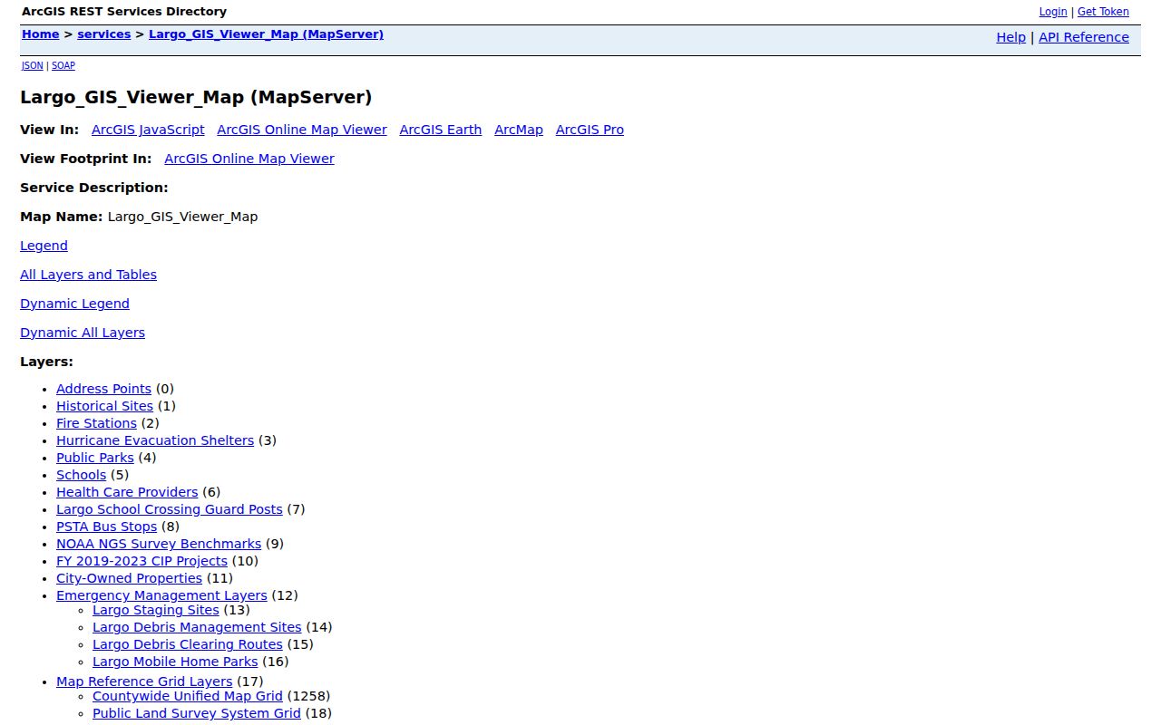Screen dimensions: 1161x725
Task: Open Dynamic All Layers link
Action: tap(83, 333)
